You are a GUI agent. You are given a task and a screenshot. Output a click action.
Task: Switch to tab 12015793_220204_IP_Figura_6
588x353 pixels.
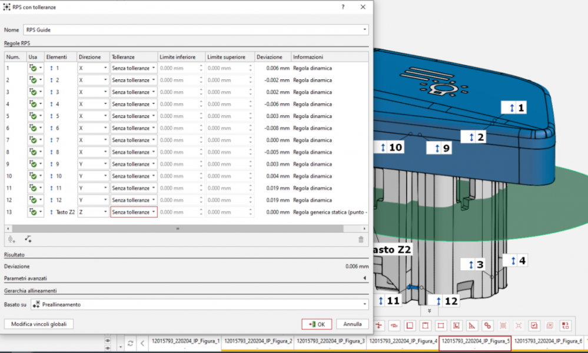(547, 341)
